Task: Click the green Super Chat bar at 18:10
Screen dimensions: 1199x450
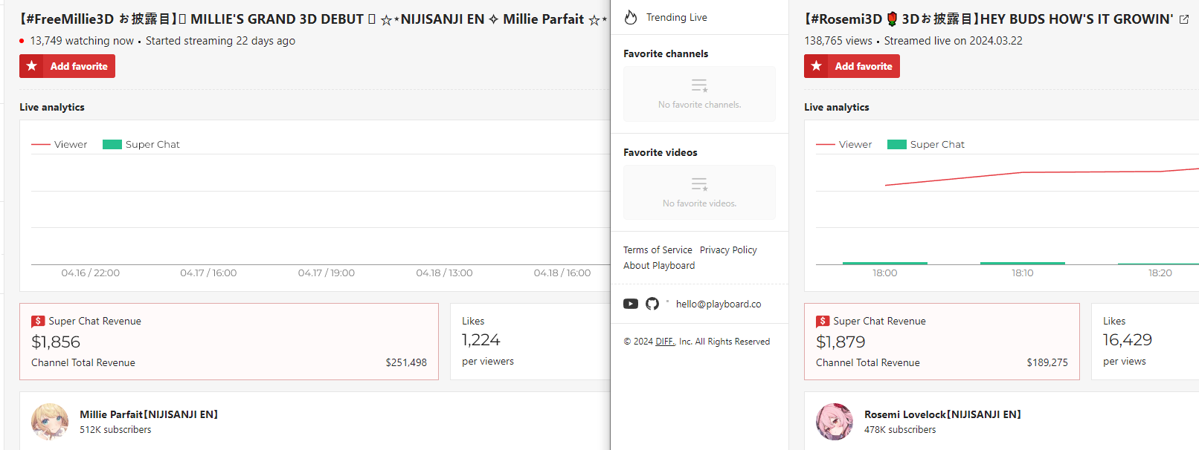Action: click(x=1023, y=263)
